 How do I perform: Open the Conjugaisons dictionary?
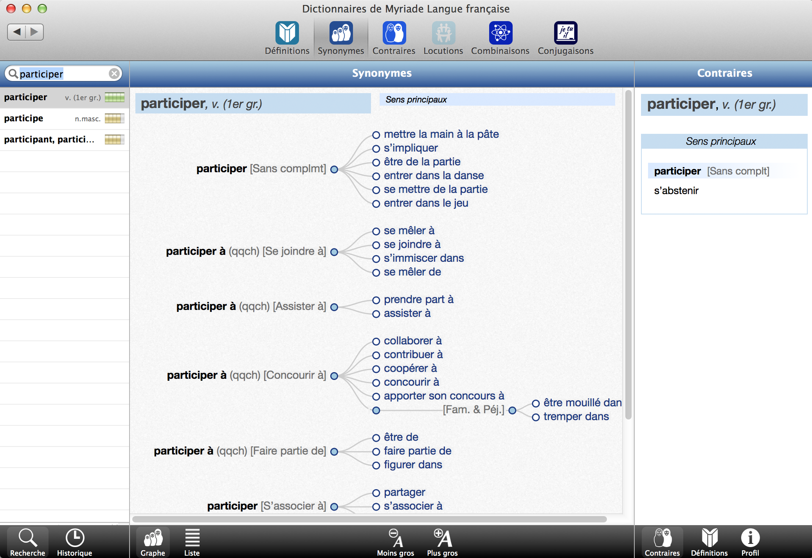click(565, 38)
